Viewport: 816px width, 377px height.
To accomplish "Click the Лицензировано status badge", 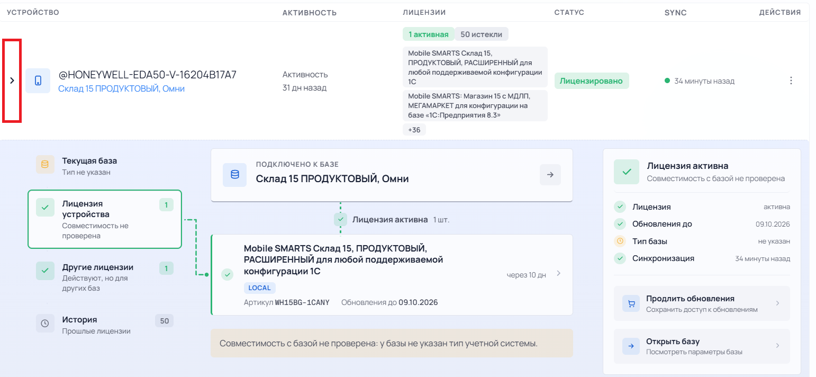I will pos(592,81).
